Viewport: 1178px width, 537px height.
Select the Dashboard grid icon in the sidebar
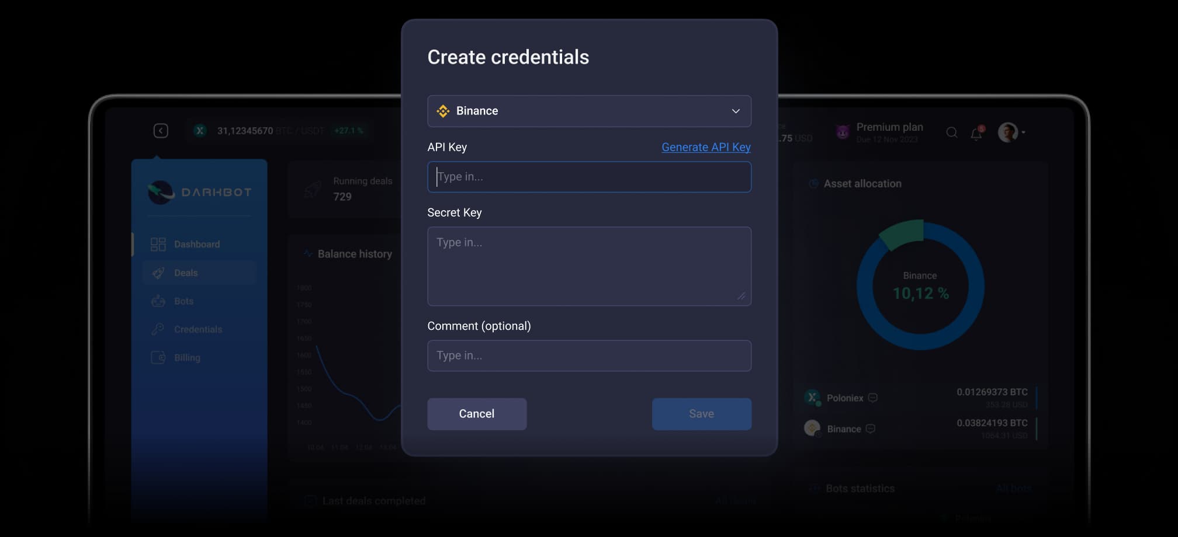click(x=157, y=244)
